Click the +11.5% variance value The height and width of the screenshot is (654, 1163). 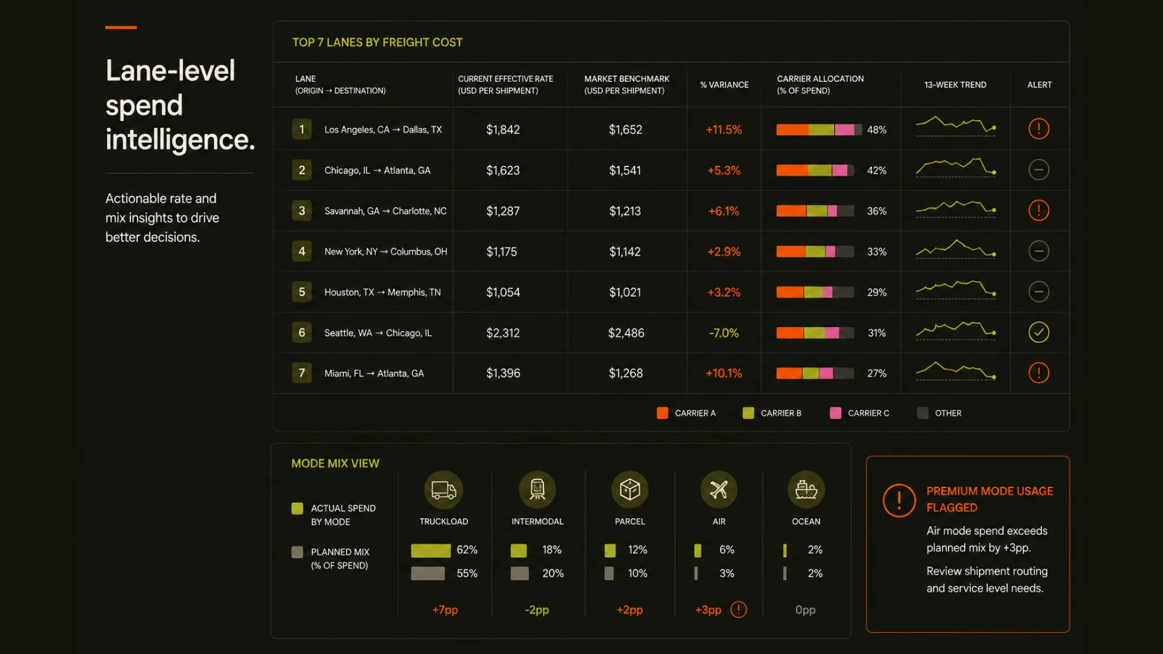(x=724, y=130)
